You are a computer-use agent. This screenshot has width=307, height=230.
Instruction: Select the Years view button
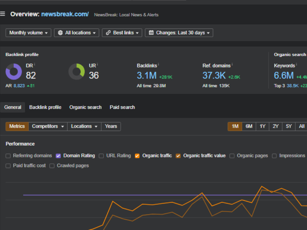click(111, 126)
